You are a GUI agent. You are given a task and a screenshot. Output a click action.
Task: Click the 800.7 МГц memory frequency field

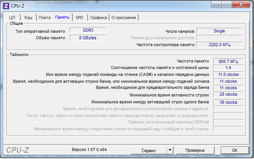pyautogui.click(x=228, y=61)
